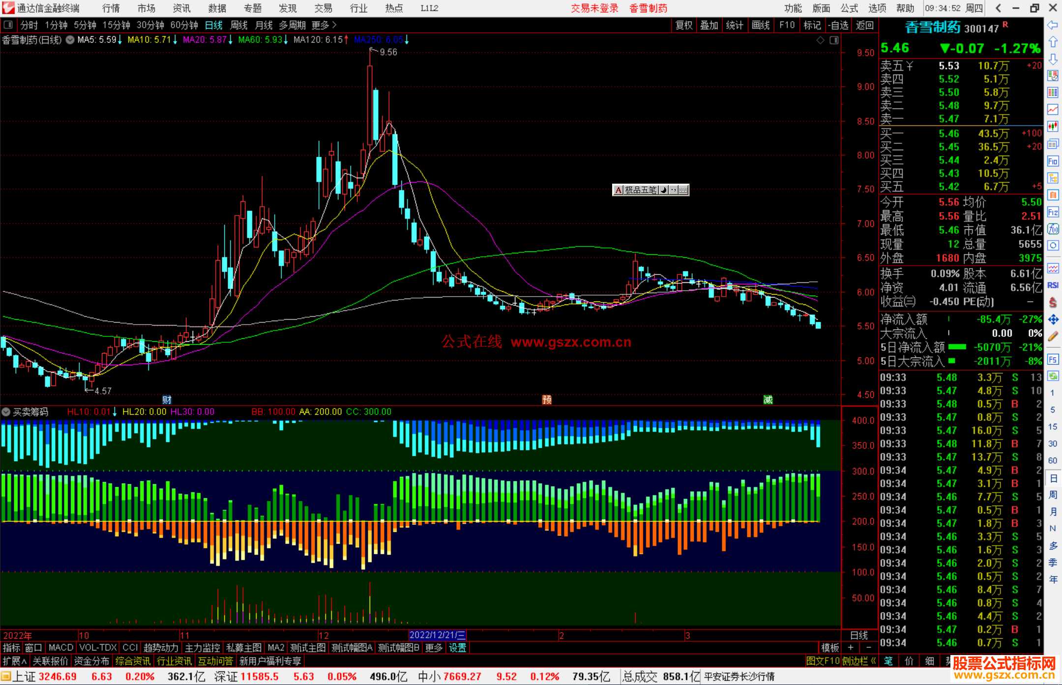Click the four-way move arrows icon
Image resolution: width=1062 pixels, height=685 pixels.
click(1053, 320)
